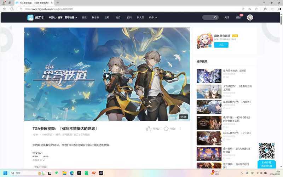Select the 官方 nav tab
This screenshot has width=283, height=177.
[118, 17]
